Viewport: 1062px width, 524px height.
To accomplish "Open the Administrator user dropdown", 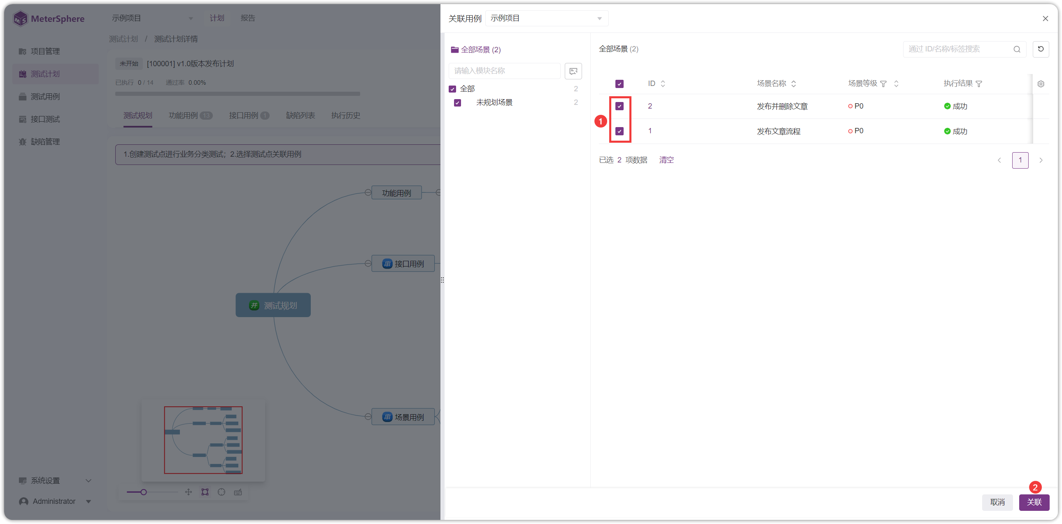I will click(55, 501).
